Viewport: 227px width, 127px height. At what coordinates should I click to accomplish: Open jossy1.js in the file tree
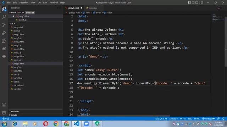point(17,38)
